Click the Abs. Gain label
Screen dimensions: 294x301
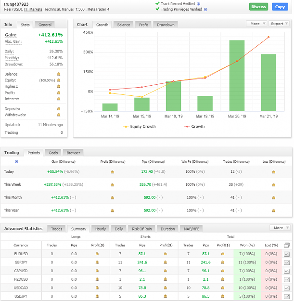pyautogui.click(x=13, y=41)
